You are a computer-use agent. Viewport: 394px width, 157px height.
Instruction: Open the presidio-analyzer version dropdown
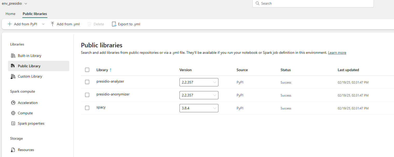pyautogui.click(x=199, y=82)
